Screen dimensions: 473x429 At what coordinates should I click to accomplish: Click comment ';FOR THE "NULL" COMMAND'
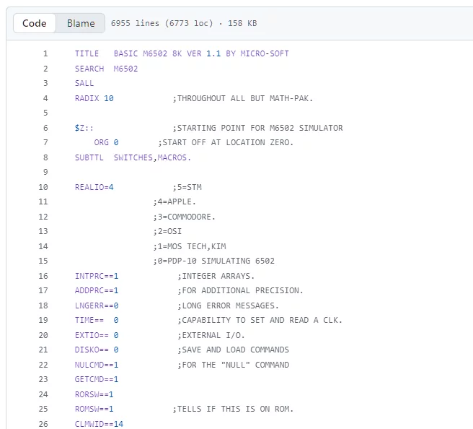point(233,365)
